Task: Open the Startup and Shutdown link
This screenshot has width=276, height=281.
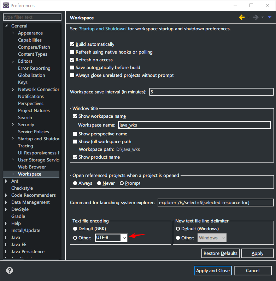Action: [x=102, y=29]
